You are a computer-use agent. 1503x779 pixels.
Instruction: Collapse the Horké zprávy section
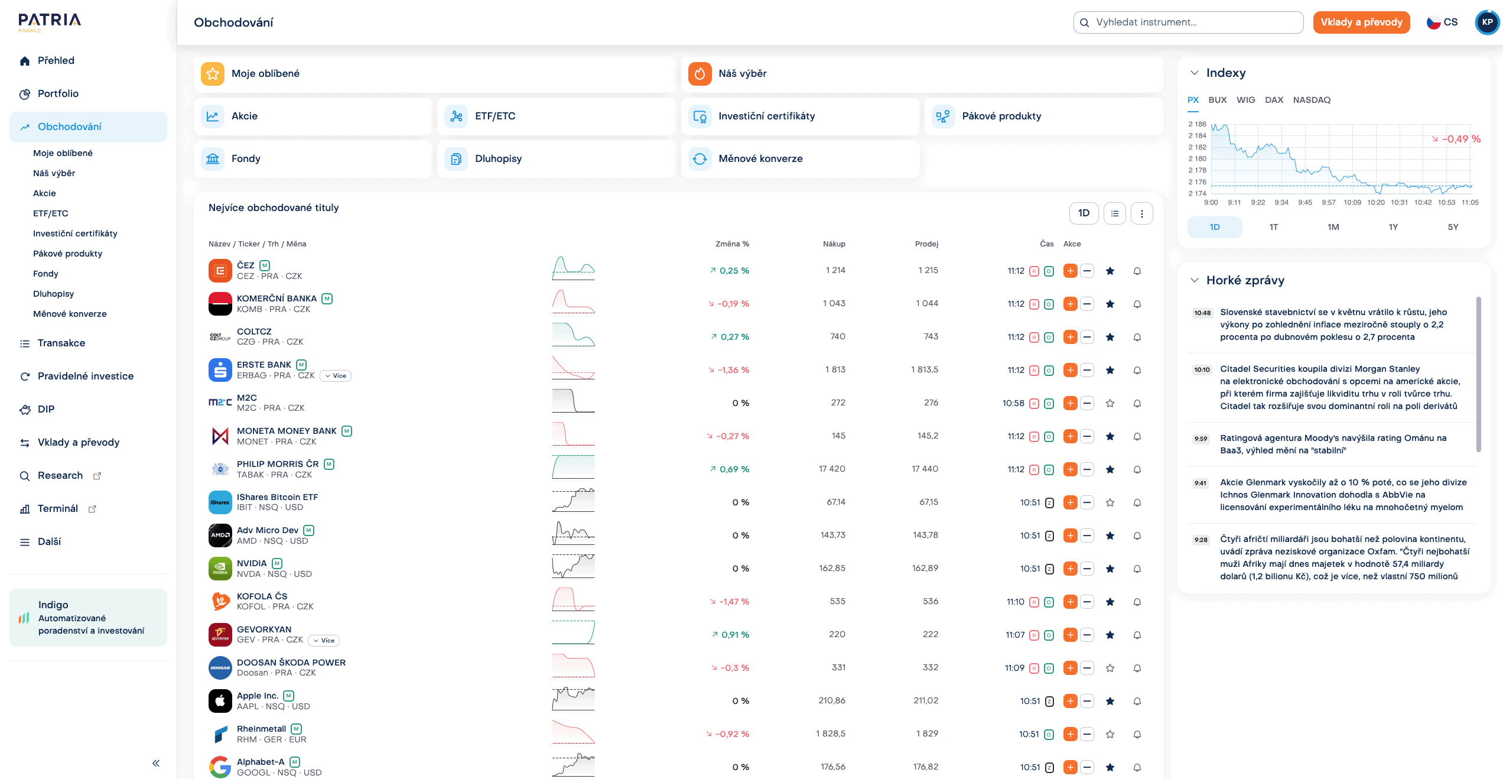pos(1194,280)
